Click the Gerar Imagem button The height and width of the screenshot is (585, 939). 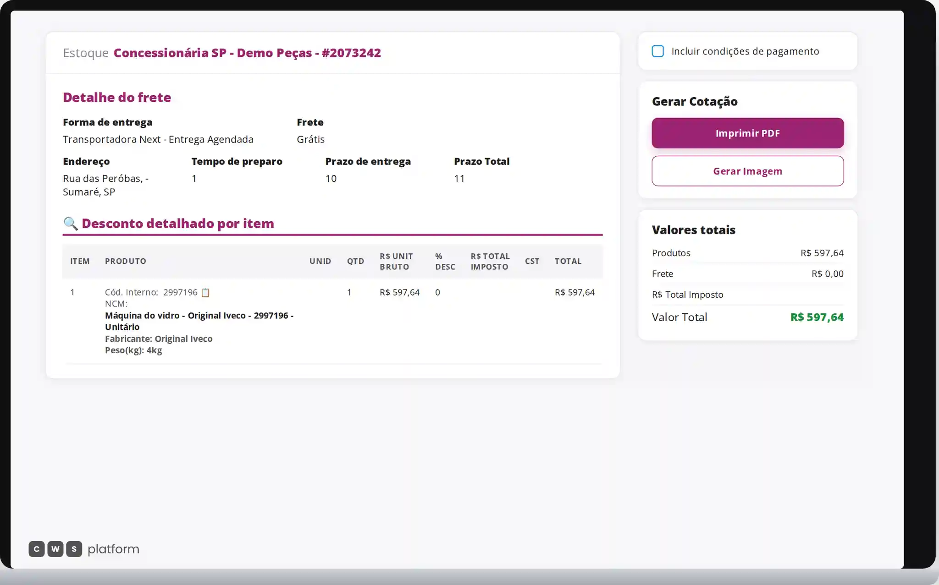[748, 171]
